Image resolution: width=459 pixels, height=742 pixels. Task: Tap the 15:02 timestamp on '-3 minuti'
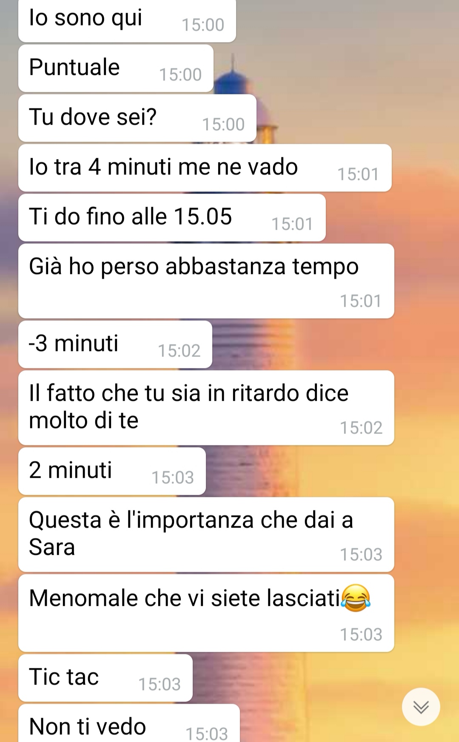[x=179, y=351]
